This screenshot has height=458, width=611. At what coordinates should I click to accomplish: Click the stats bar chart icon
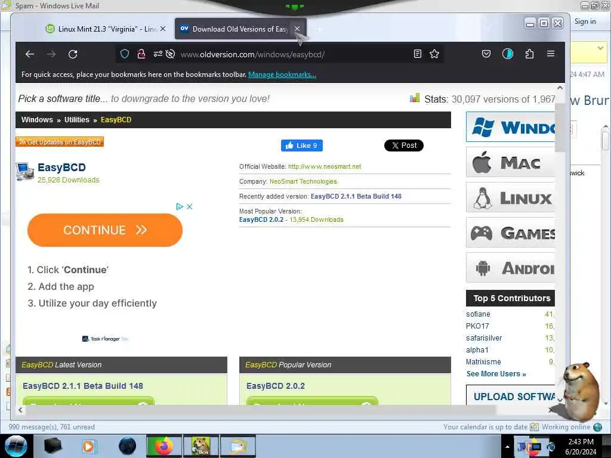click(x=415, y=98)
